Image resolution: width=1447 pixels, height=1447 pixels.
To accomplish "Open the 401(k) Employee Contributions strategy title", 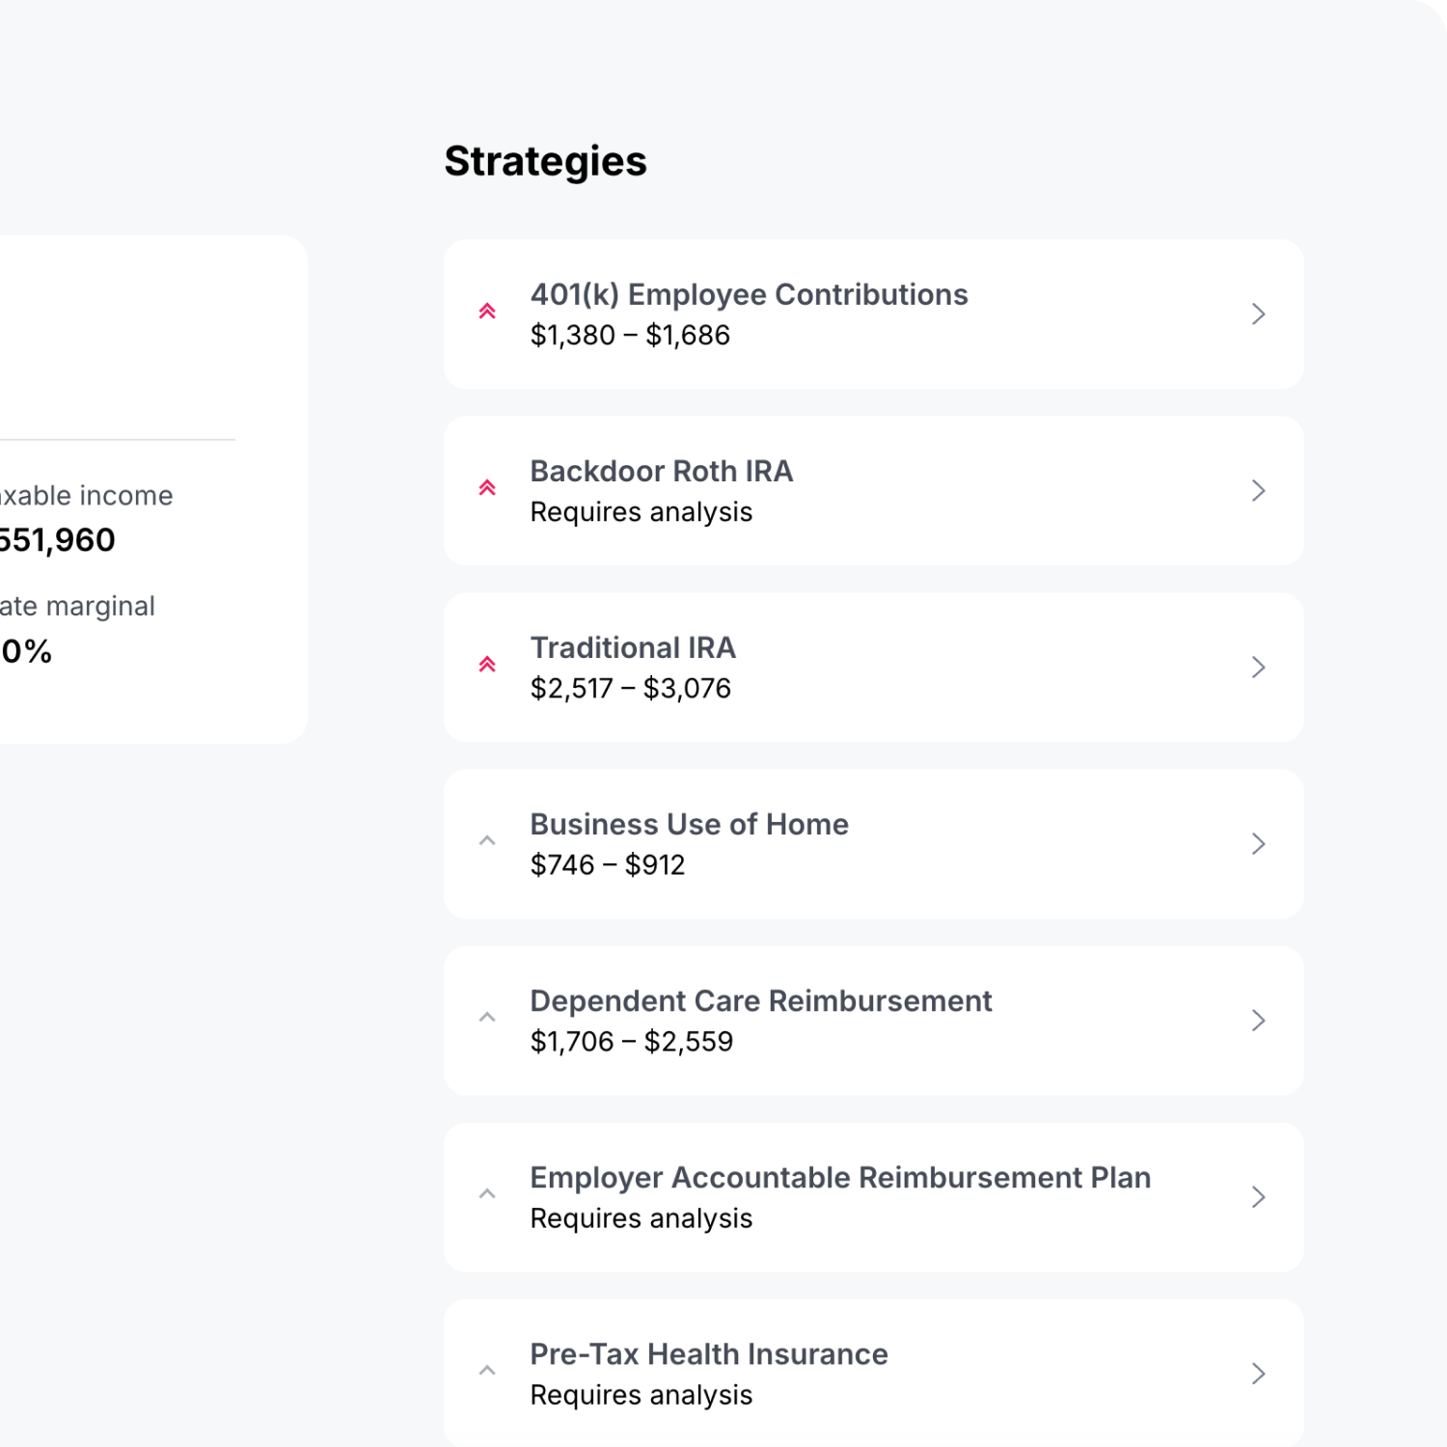I will coord(749,295).
